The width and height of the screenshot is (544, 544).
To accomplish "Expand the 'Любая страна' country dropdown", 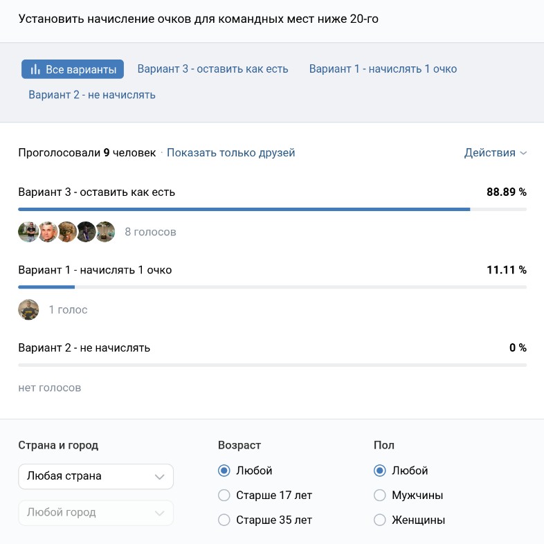I will click(96, 476).
